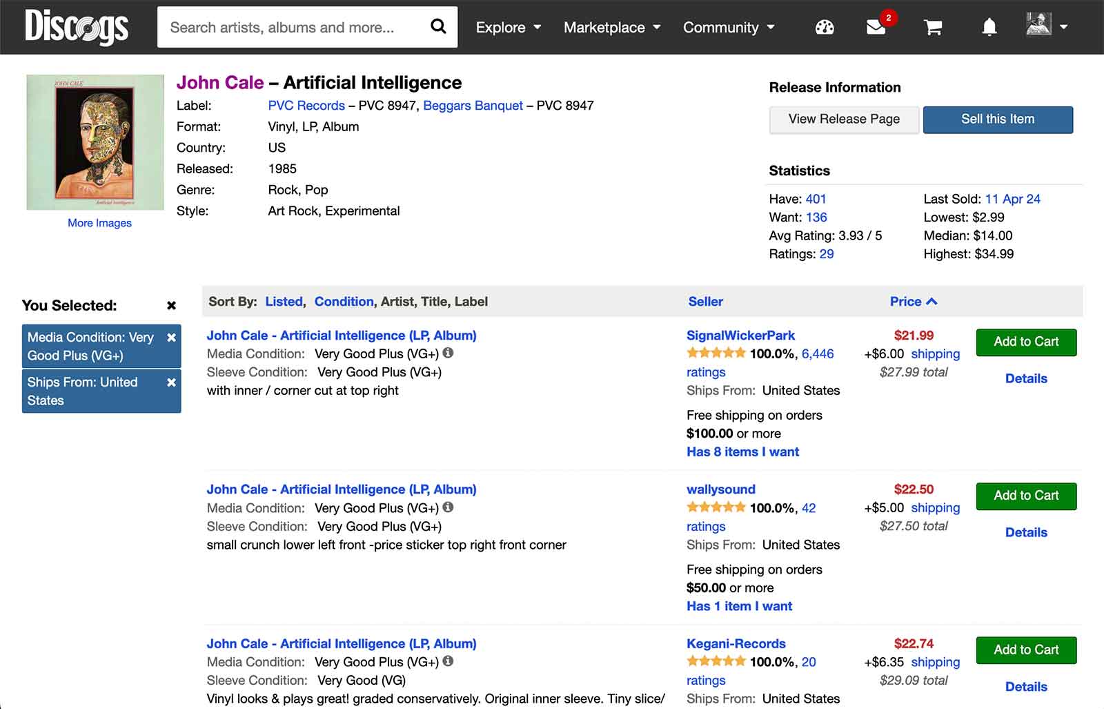Open the shopping cart icon
1104x709 pixels.
pyautogui.click(x=933, y=28)
